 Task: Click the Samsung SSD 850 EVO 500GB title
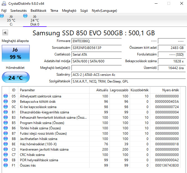93,33
